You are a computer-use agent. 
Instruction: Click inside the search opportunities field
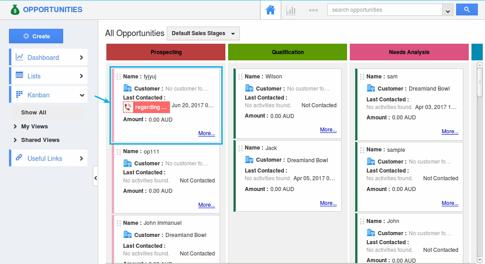point(388,9)
